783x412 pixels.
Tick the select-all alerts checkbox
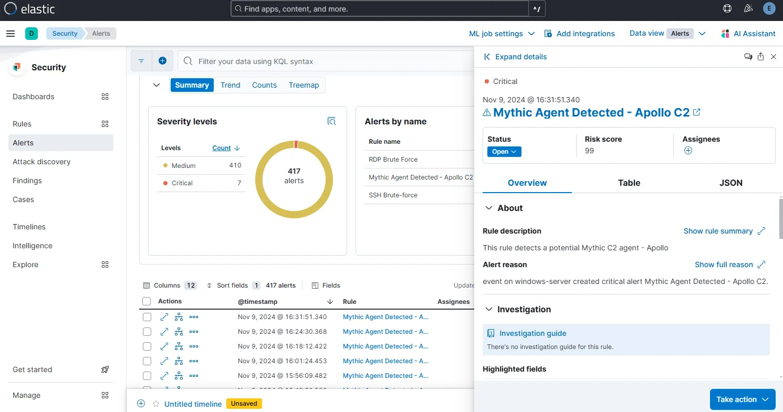(147, 301)
